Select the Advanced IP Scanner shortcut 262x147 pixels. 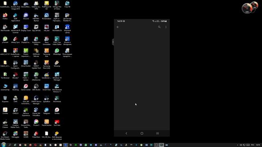(x=16, y=29)
